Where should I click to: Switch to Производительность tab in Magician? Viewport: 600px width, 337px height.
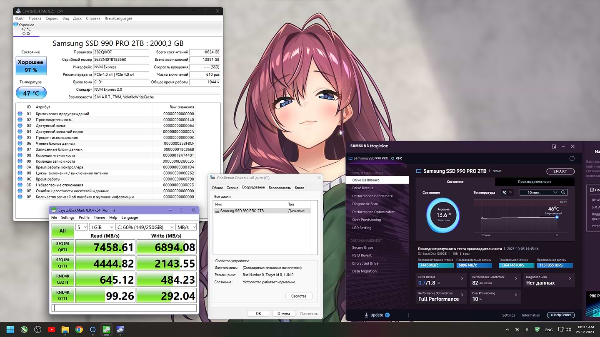click(x=535, y=182)
